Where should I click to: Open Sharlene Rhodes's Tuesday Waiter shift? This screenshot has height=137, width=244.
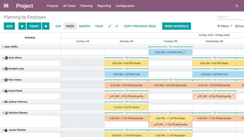[x=170, y=118]
